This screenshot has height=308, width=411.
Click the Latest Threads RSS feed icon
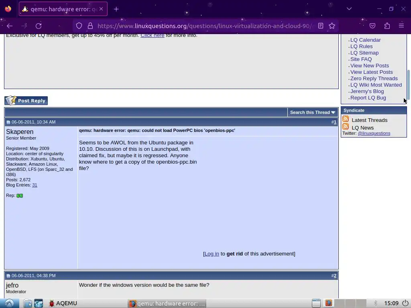(346, 119)
